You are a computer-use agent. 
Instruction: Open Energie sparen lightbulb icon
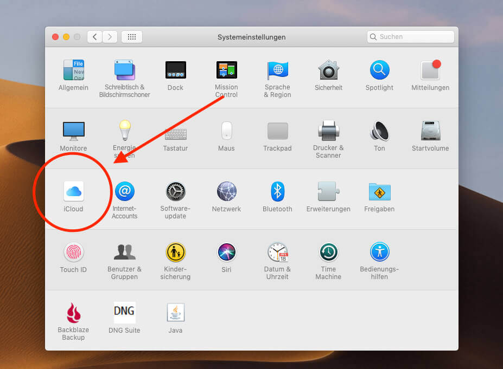[125, 130]
